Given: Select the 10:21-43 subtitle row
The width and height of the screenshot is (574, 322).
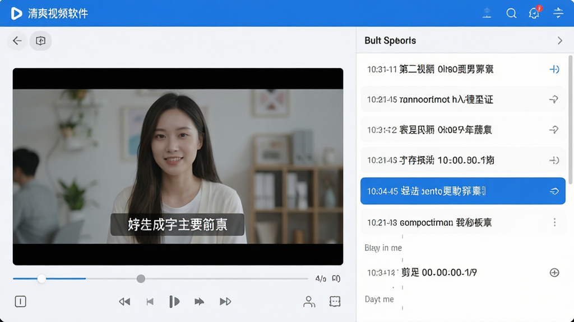Looking at the screenshot, I should point(463,160).
